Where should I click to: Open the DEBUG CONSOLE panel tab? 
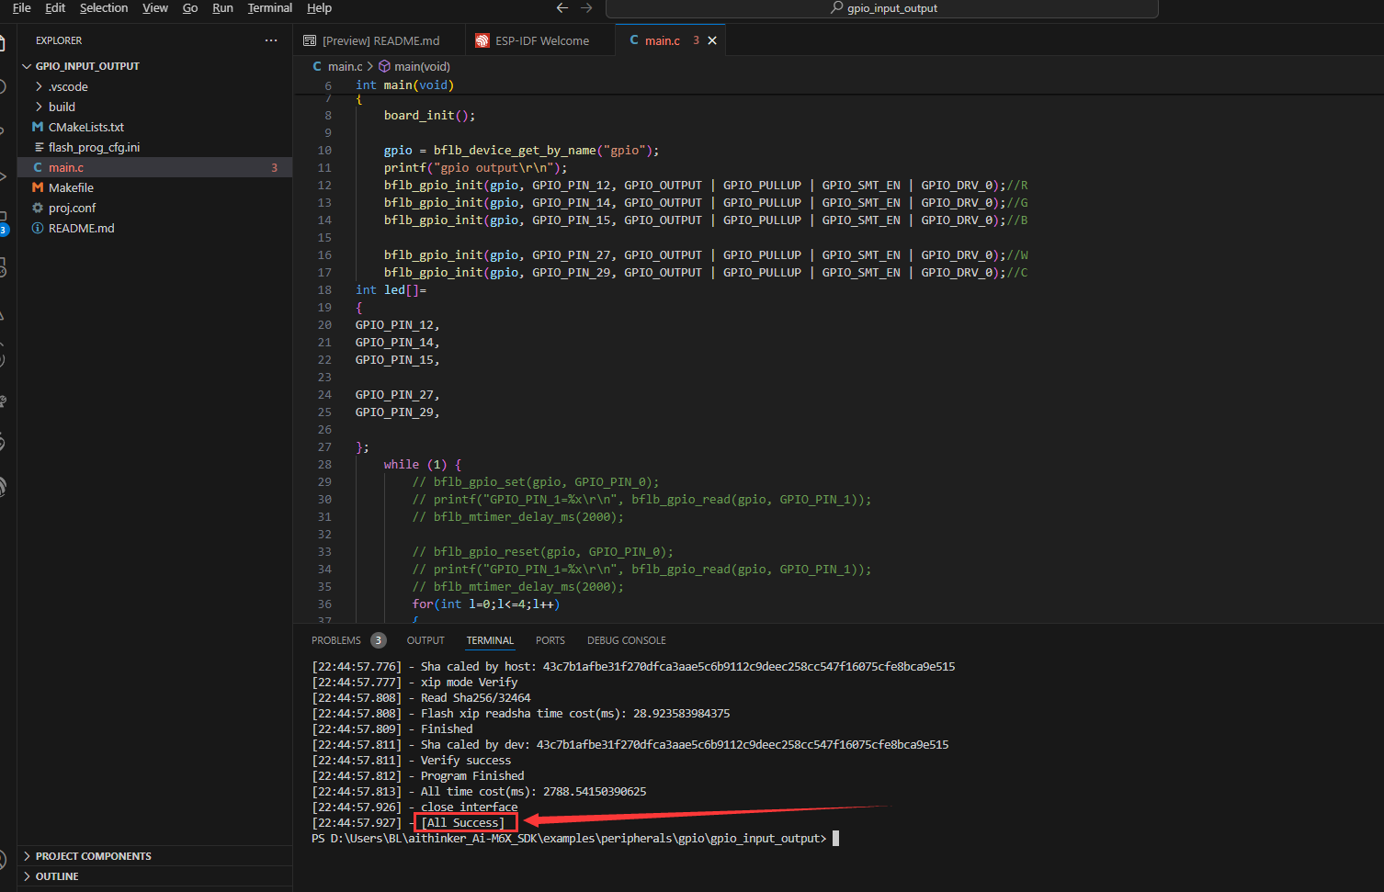627,640
